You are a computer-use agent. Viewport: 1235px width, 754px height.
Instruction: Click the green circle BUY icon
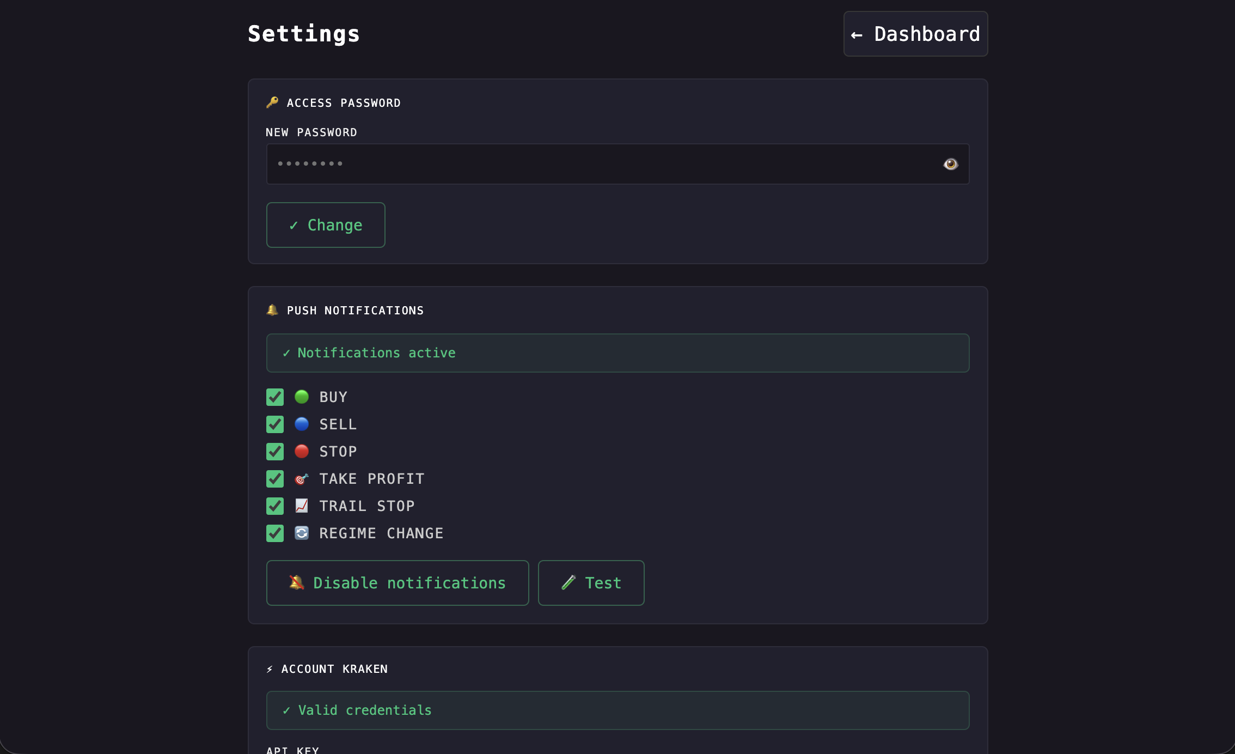pyautogui.click(x=302, y=397)
